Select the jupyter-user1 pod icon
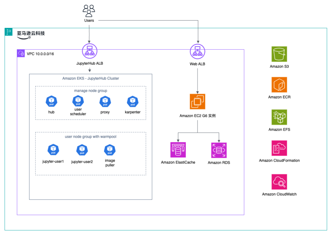 pos(53,149)
